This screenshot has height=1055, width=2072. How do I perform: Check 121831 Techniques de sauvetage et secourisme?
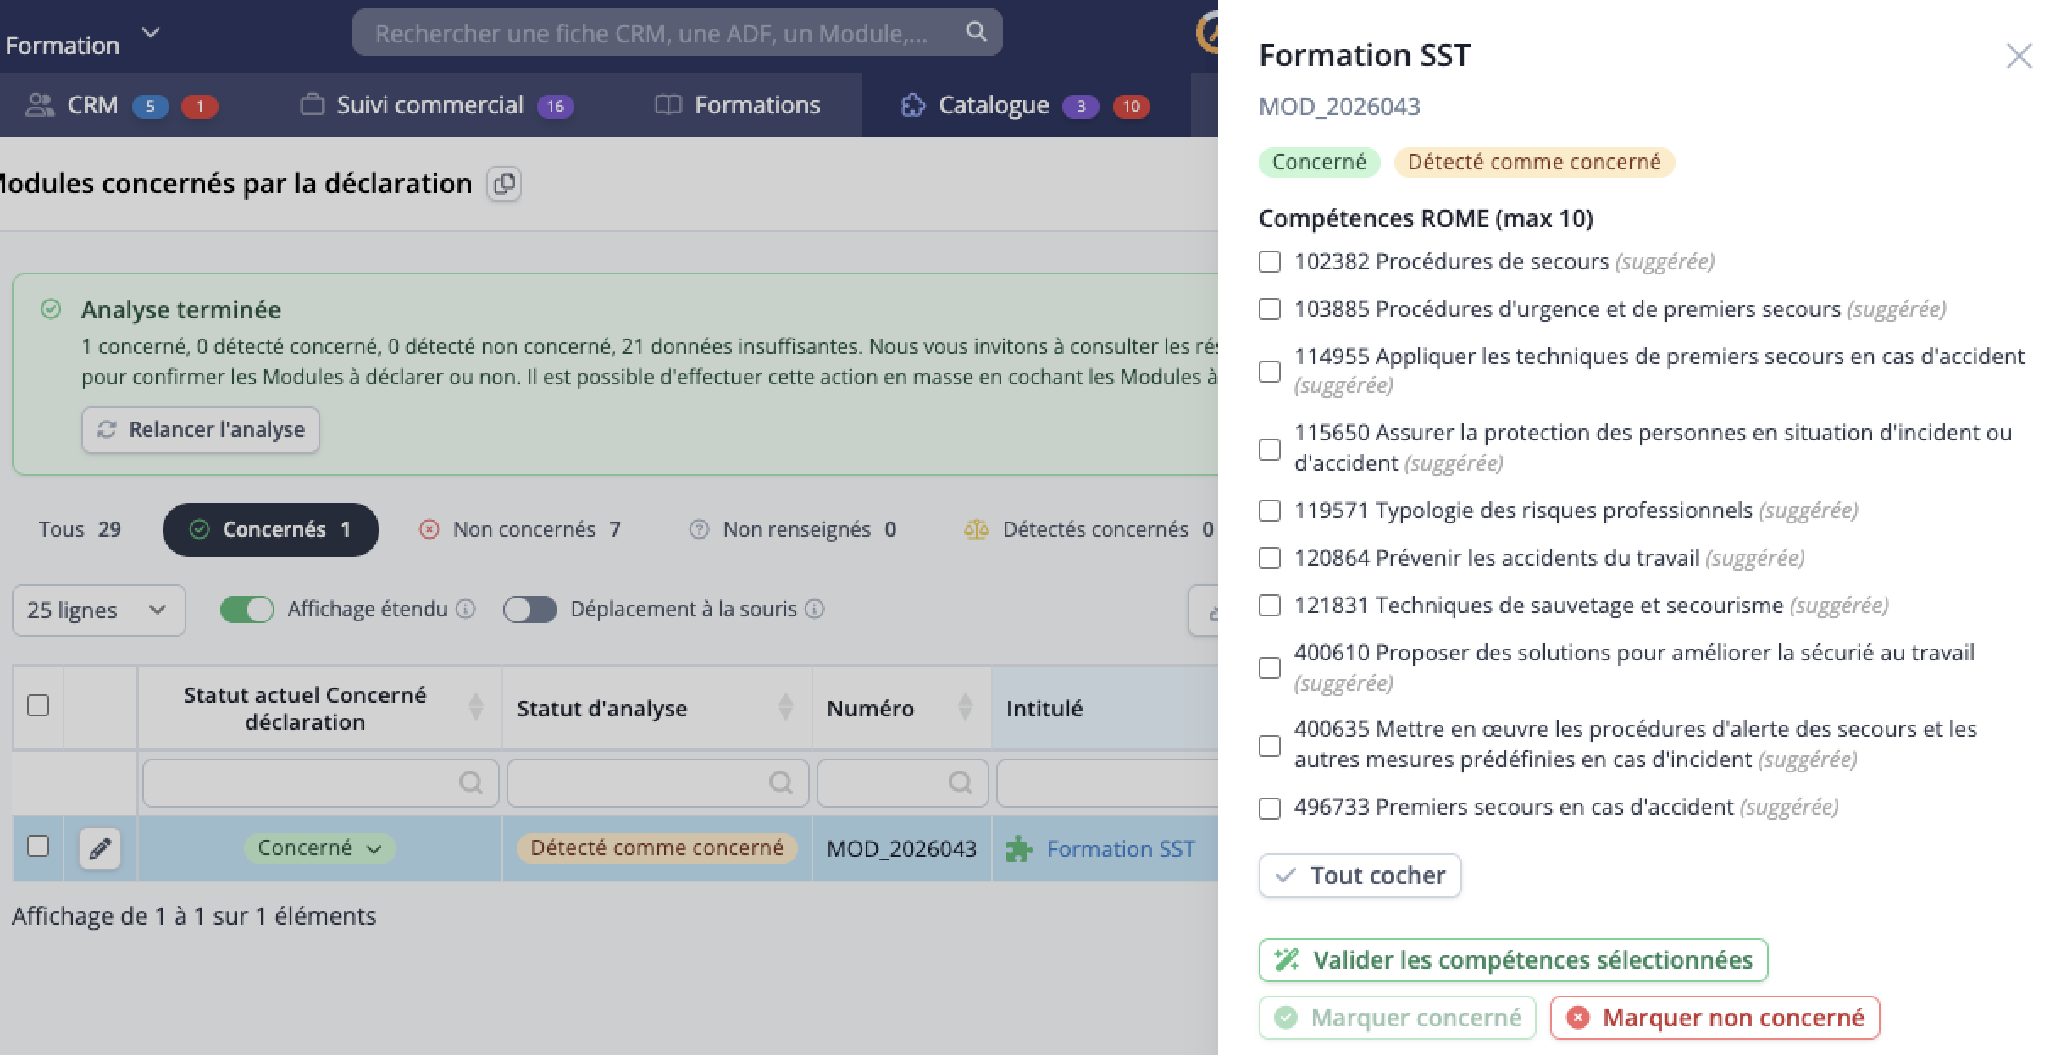(x=1270, y=605)
